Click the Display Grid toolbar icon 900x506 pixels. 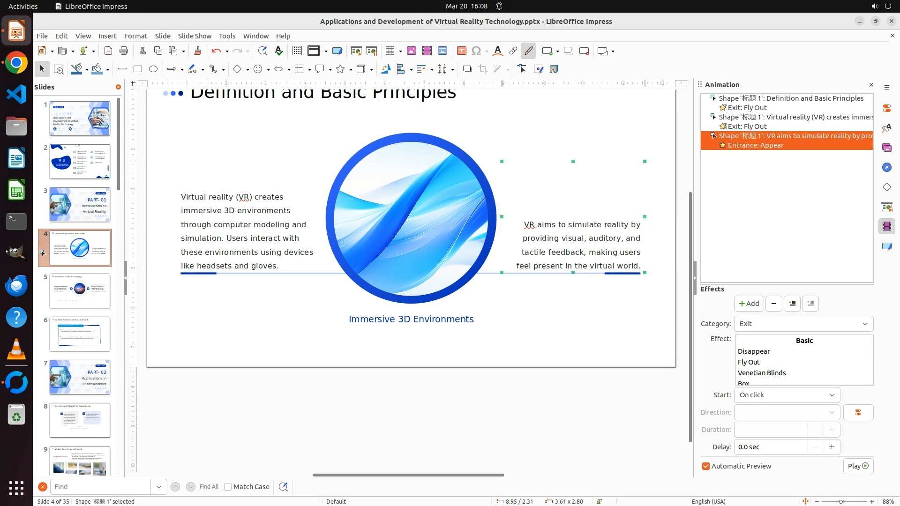click(297, 51)
